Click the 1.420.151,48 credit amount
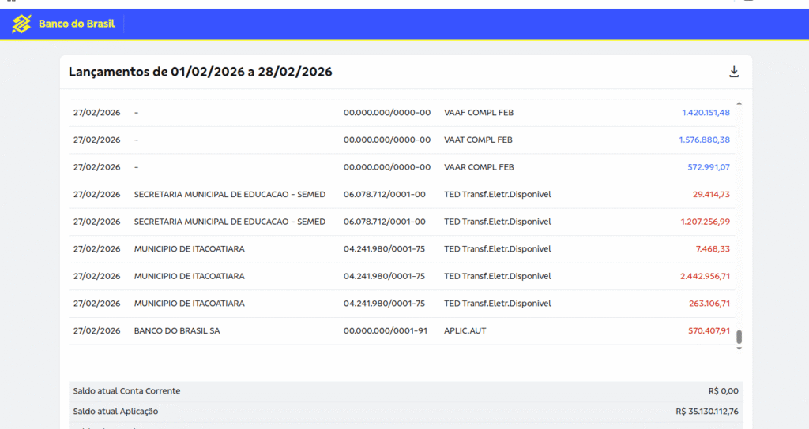The height and width of the screenshot is (429, 809). 706,113
